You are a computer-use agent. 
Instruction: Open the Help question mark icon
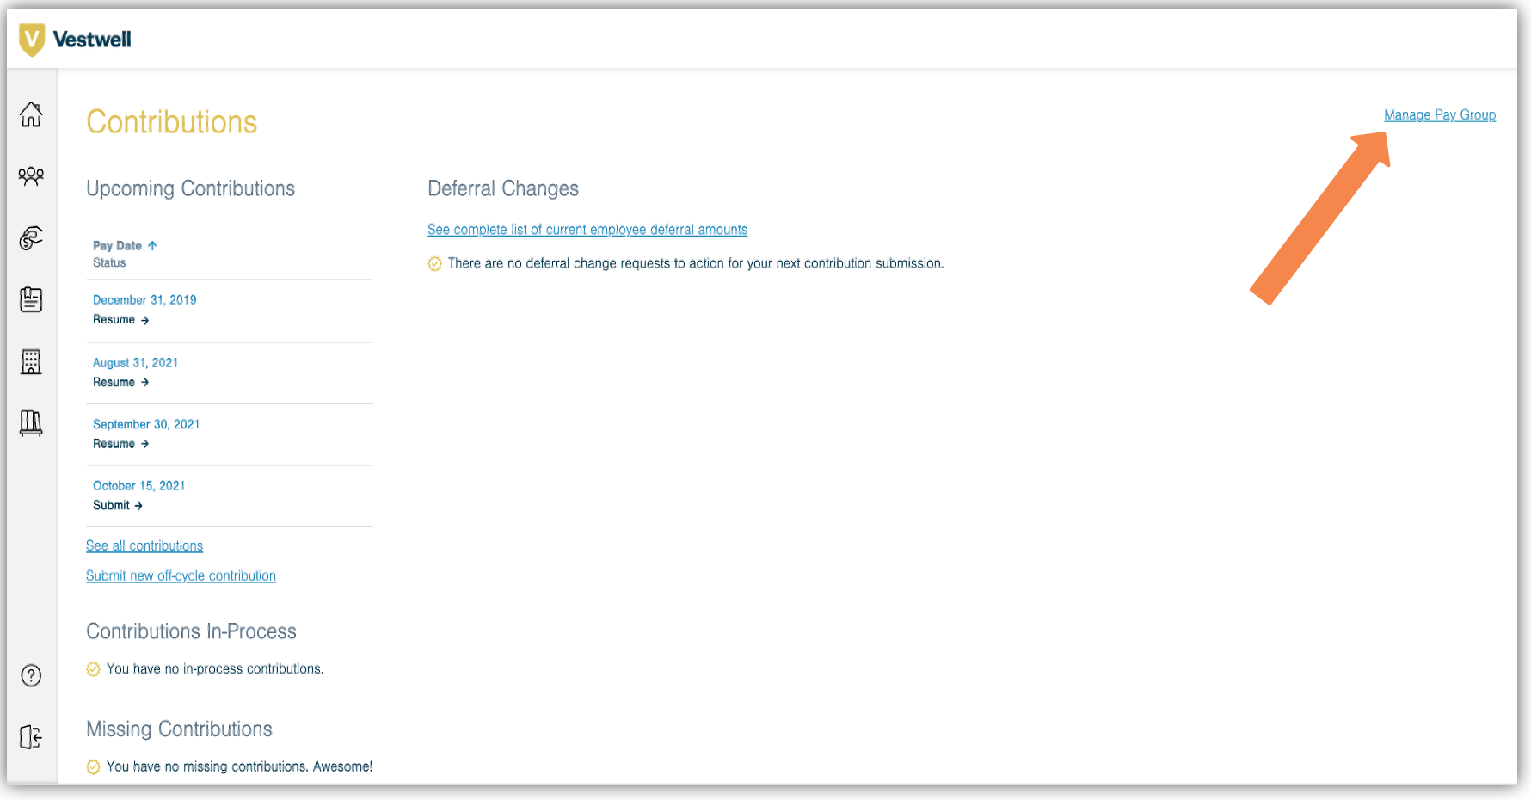pos(31,676)
